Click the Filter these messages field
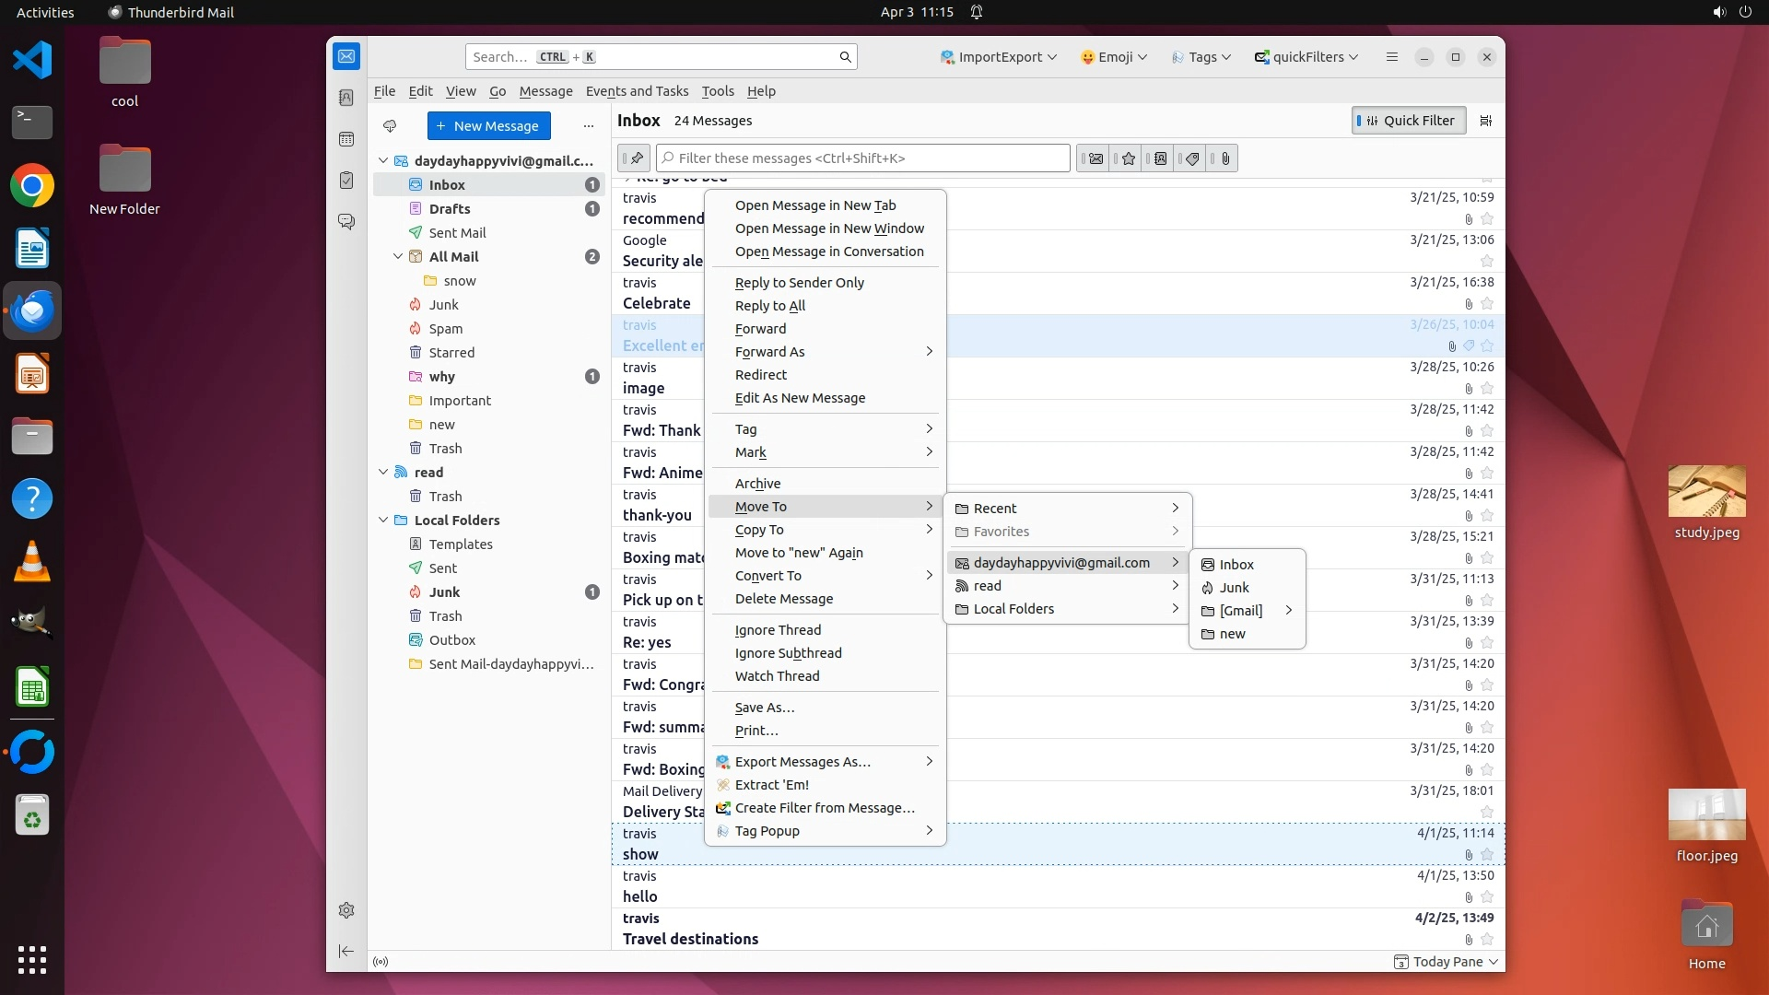The height and width of the screenshot is (995, 1769). point(862,158)
